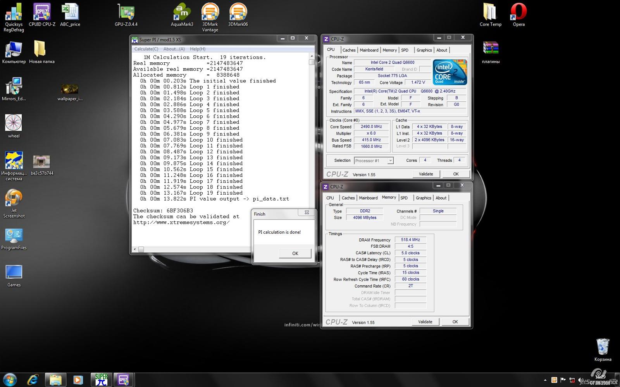This screenshot has width=620, height=387.
Task: Confirm OK in Finish dialog
Action: coord(295,253)
